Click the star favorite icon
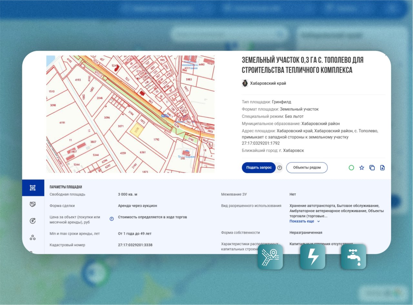This screenshot has height=305, width=413. pos(362,168)
